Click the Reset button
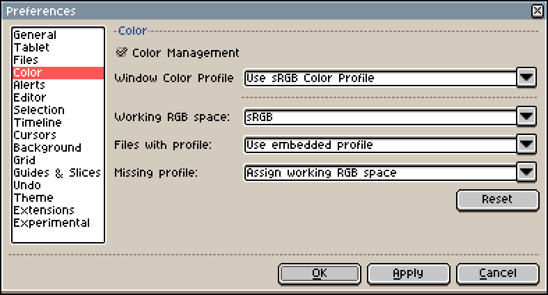 click(x=497, y=200)
